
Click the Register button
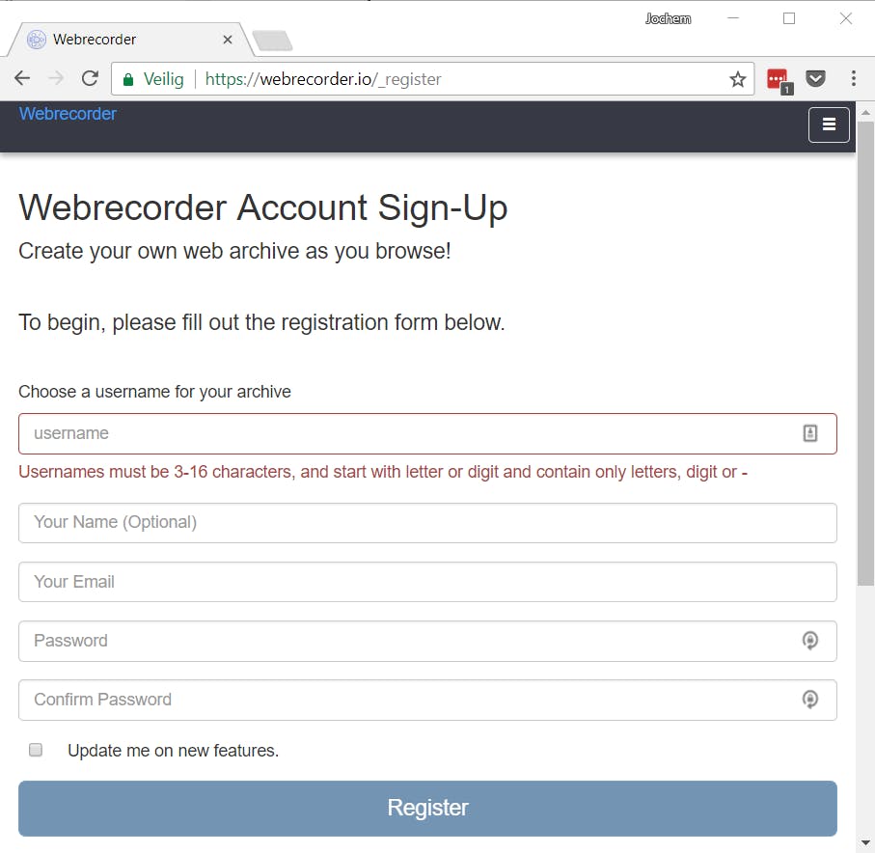click(x=427, y=808)
